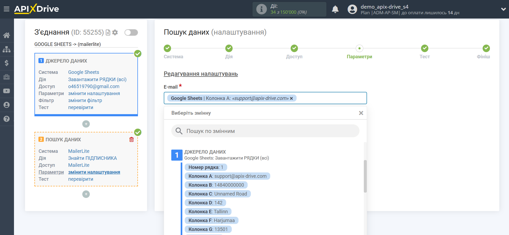509x235 pixels.
Task: Click змінити налаштування in data search
Action: pos(94,172)
